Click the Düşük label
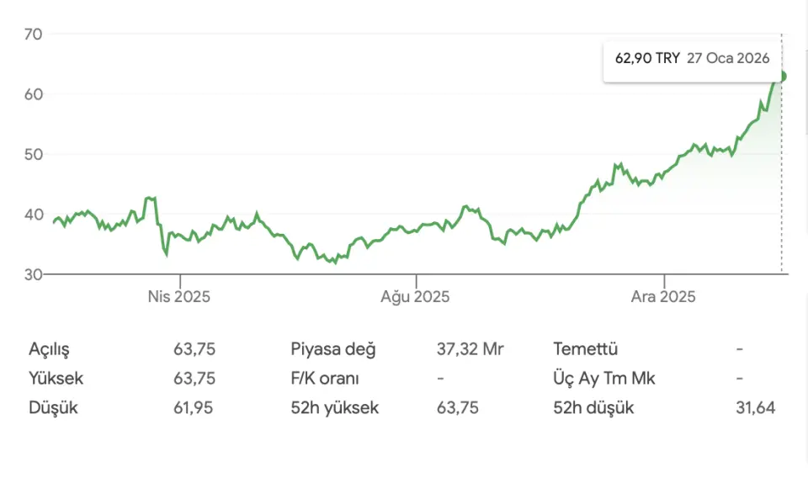808x478 pixels. coord(52,408)
